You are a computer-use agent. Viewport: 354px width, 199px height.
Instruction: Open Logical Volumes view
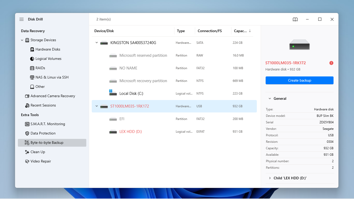[x=48, y=59]
